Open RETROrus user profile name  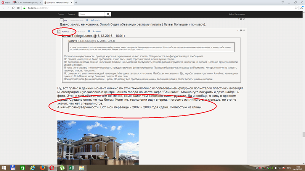[65, 32]
